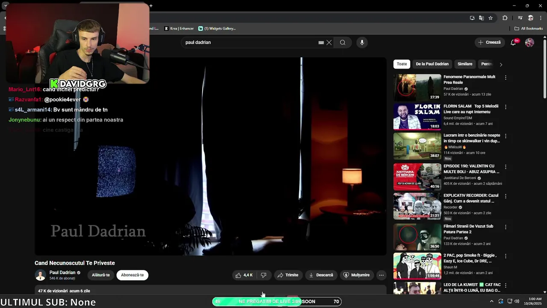Expand the description showing 47 K de vizionări

coord(210,290)
